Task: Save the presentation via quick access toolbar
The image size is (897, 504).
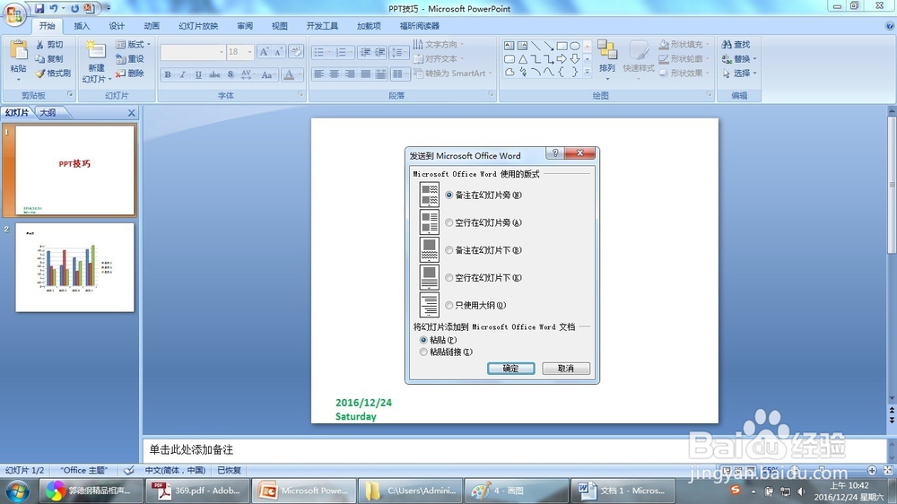Action: (x=39, y=8)
